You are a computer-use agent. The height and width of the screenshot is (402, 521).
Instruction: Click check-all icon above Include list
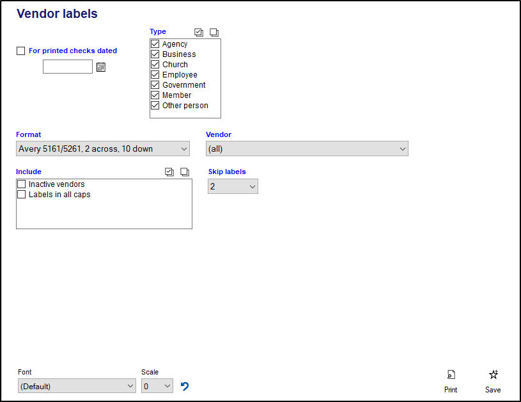169,172
